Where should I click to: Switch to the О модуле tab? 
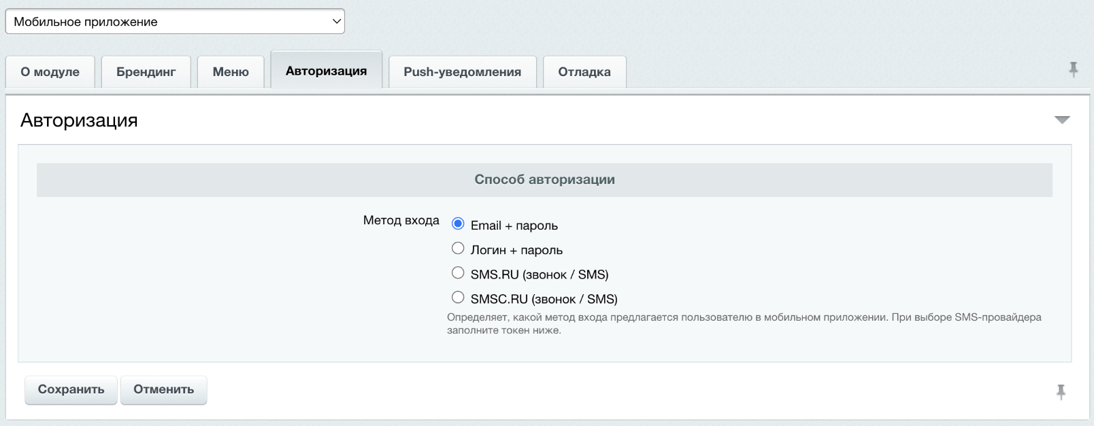[50, 72]
